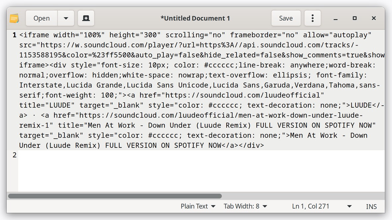Create a new document tab

(x=86, y=18)
